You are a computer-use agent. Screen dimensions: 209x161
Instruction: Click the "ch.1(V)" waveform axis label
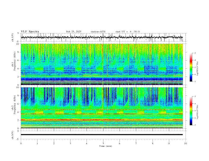click(x=13, y=37)
